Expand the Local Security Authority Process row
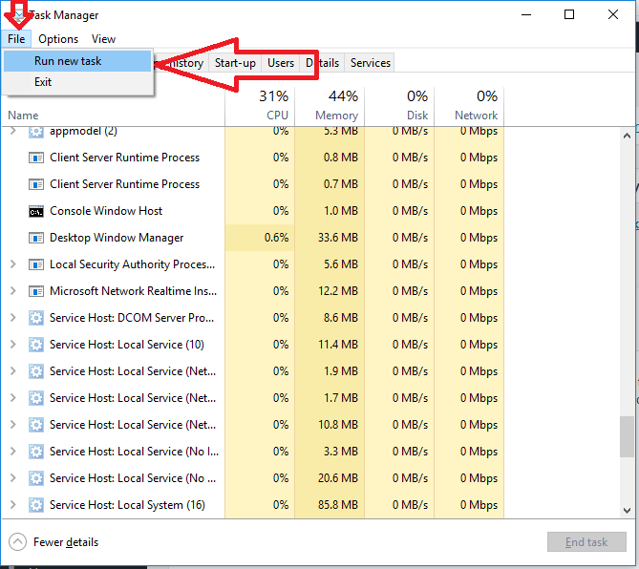This screenshot has width=639, height=569. pyautogui.click(x=12, y=264)
